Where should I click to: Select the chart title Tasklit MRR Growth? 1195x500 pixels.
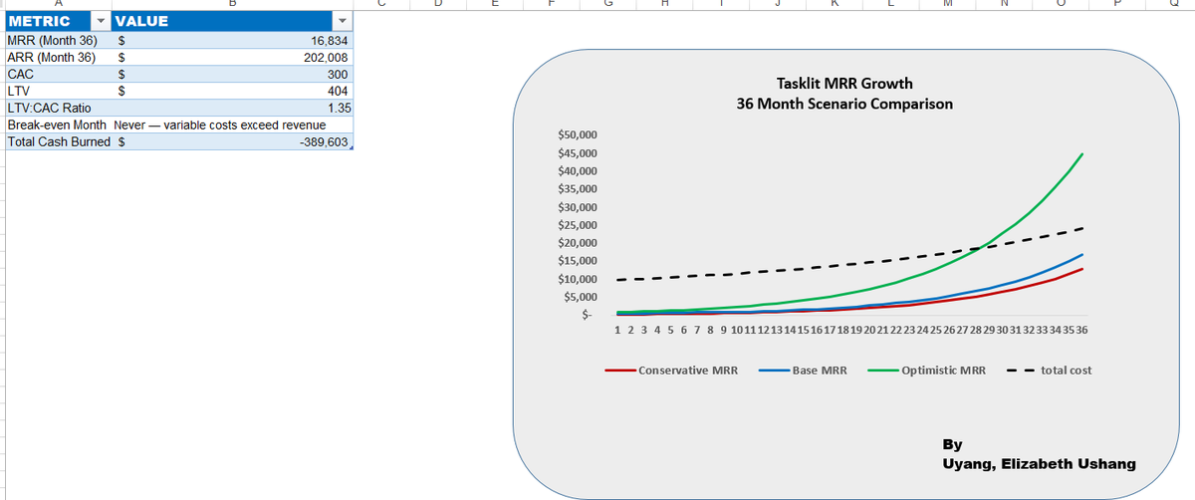click(843, 84)
